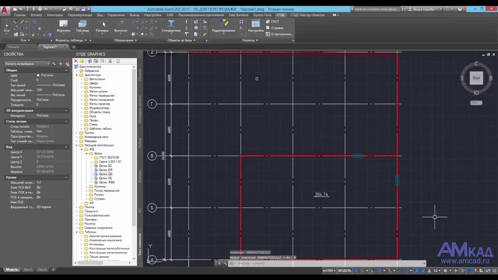498x280 pixels.
Task: Open the Стандартные standard objects tool
Action: click(x=171, y=26)
